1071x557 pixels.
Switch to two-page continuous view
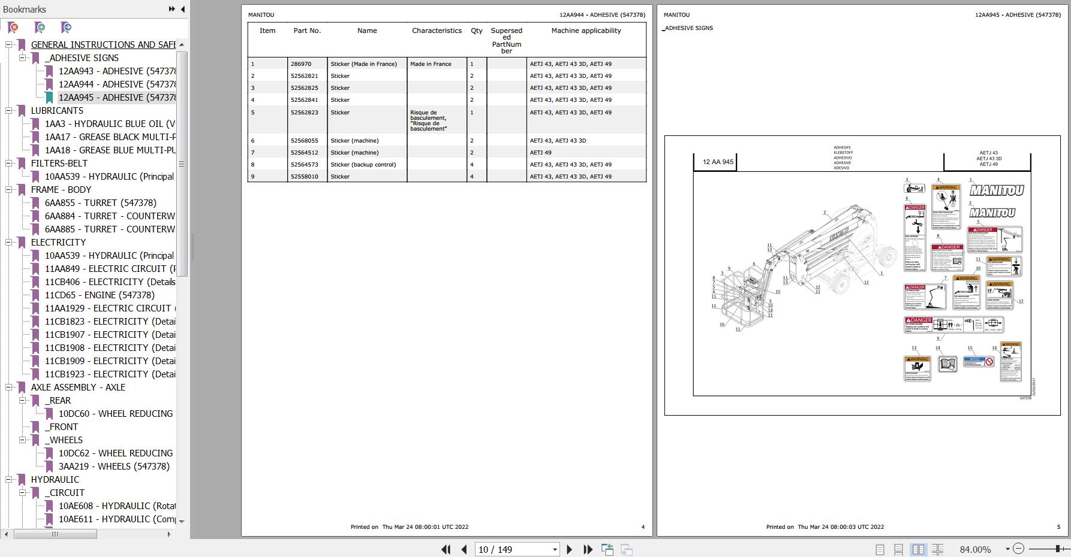pyautogui.click(x=937, y=549)
